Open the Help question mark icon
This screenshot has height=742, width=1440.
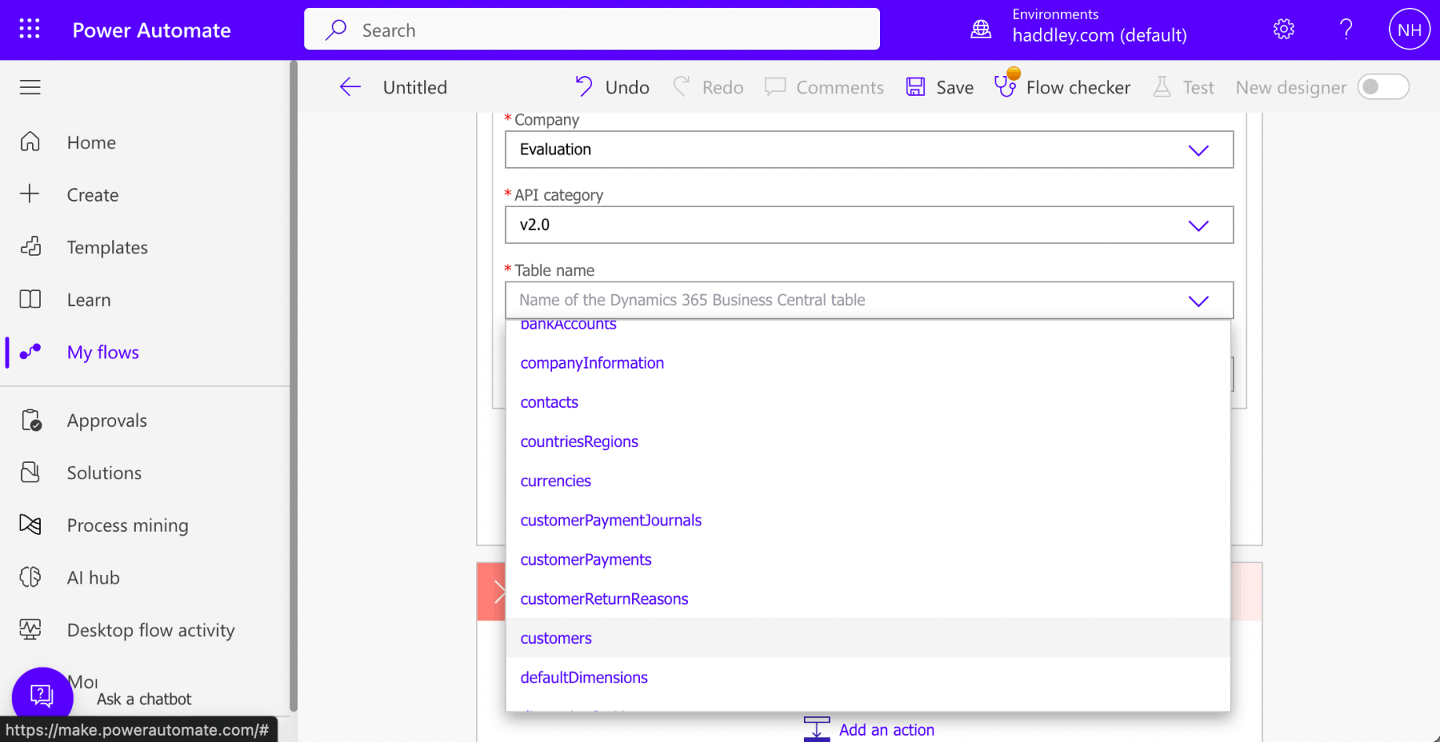pyautogui.click(x=1346, y=30)
